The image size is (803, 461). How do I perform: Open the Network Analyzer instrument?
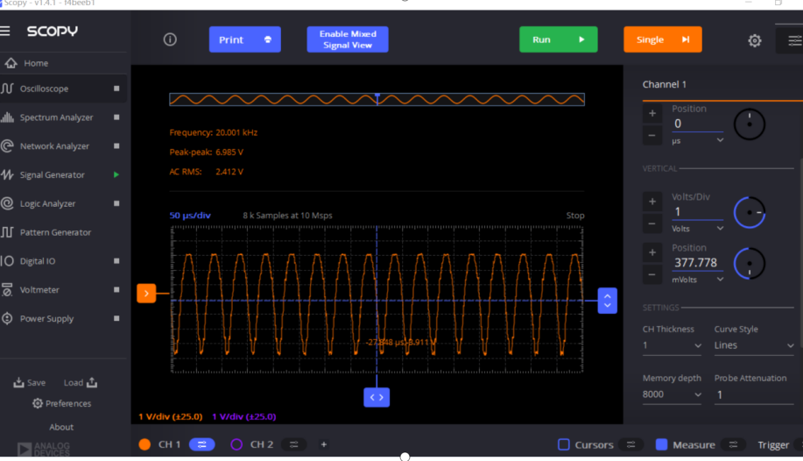tap(54, 146)
